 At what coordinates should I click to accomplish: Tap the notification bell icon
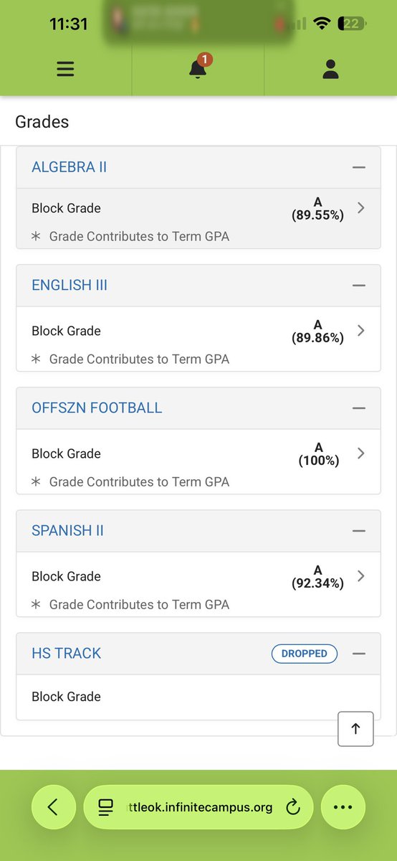198,68
